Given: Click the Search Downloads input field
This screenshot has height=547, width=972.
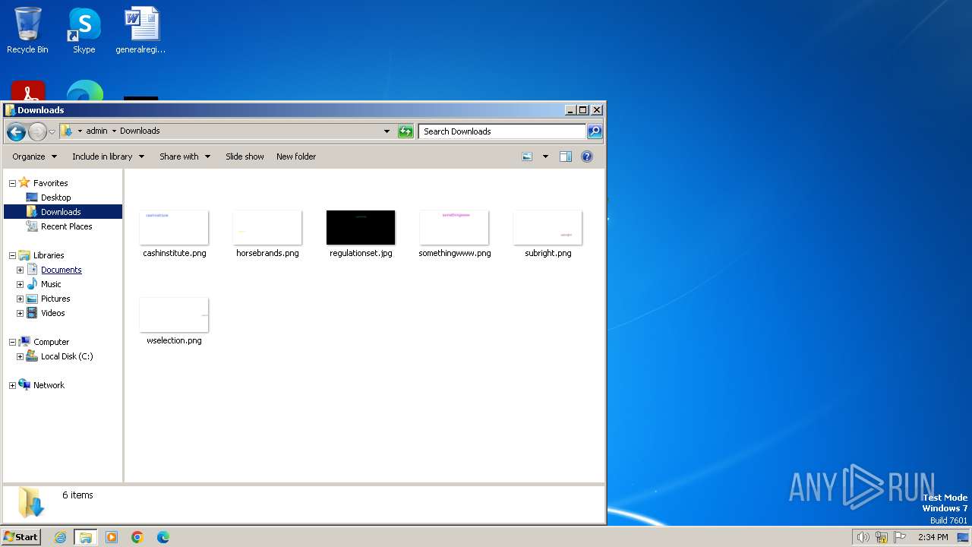Looking at the screenshot, I should [x=502, y=131].
